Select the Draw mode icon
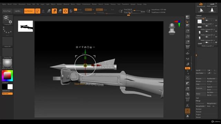 point(43,11)
